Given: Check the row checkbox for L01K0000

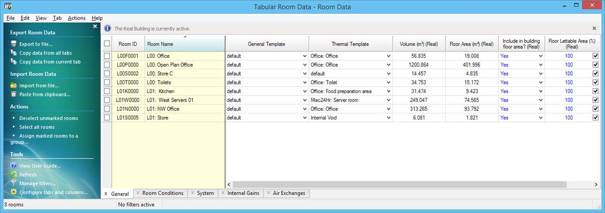Looking at the screenshot, I should tap(107, 91).
